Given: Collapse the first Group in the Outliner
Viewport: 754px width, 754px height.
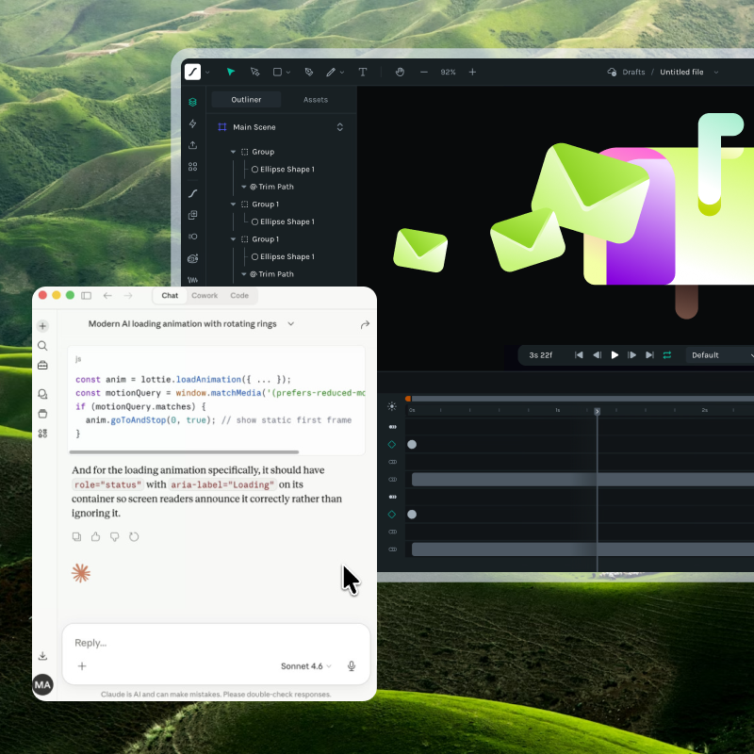Looking at the screenshot, I should [234, 152].
